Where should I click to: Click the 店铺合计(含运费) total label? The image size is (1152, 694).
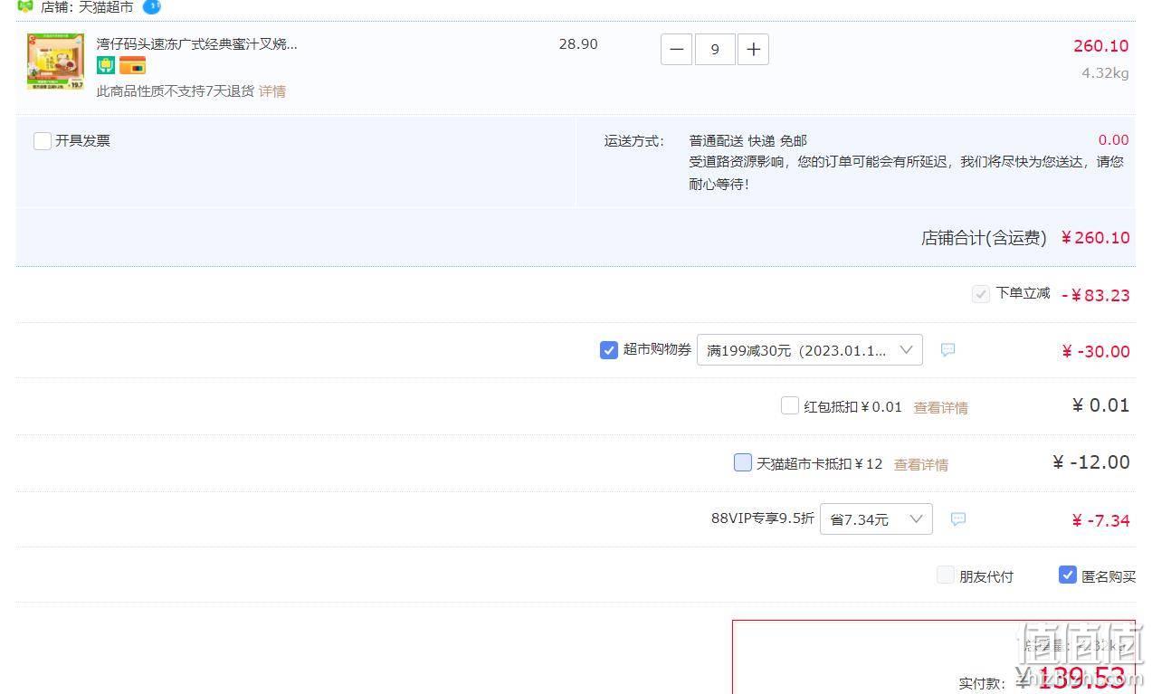point(984,238)
